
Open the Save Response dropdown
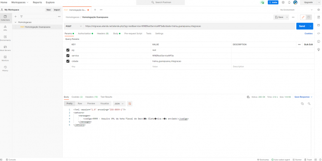click(x=303, y=97)
